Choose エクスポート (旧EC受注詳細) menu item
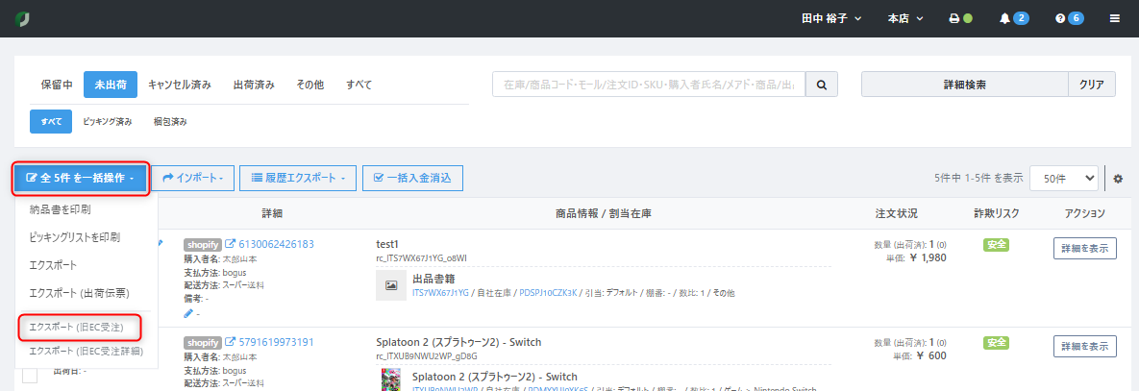This screenshot has width=1139, height=391. pos(86,352)
